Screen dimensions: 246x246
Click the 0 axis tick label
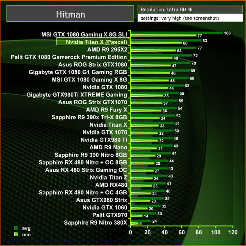click(x=130, y=232)
